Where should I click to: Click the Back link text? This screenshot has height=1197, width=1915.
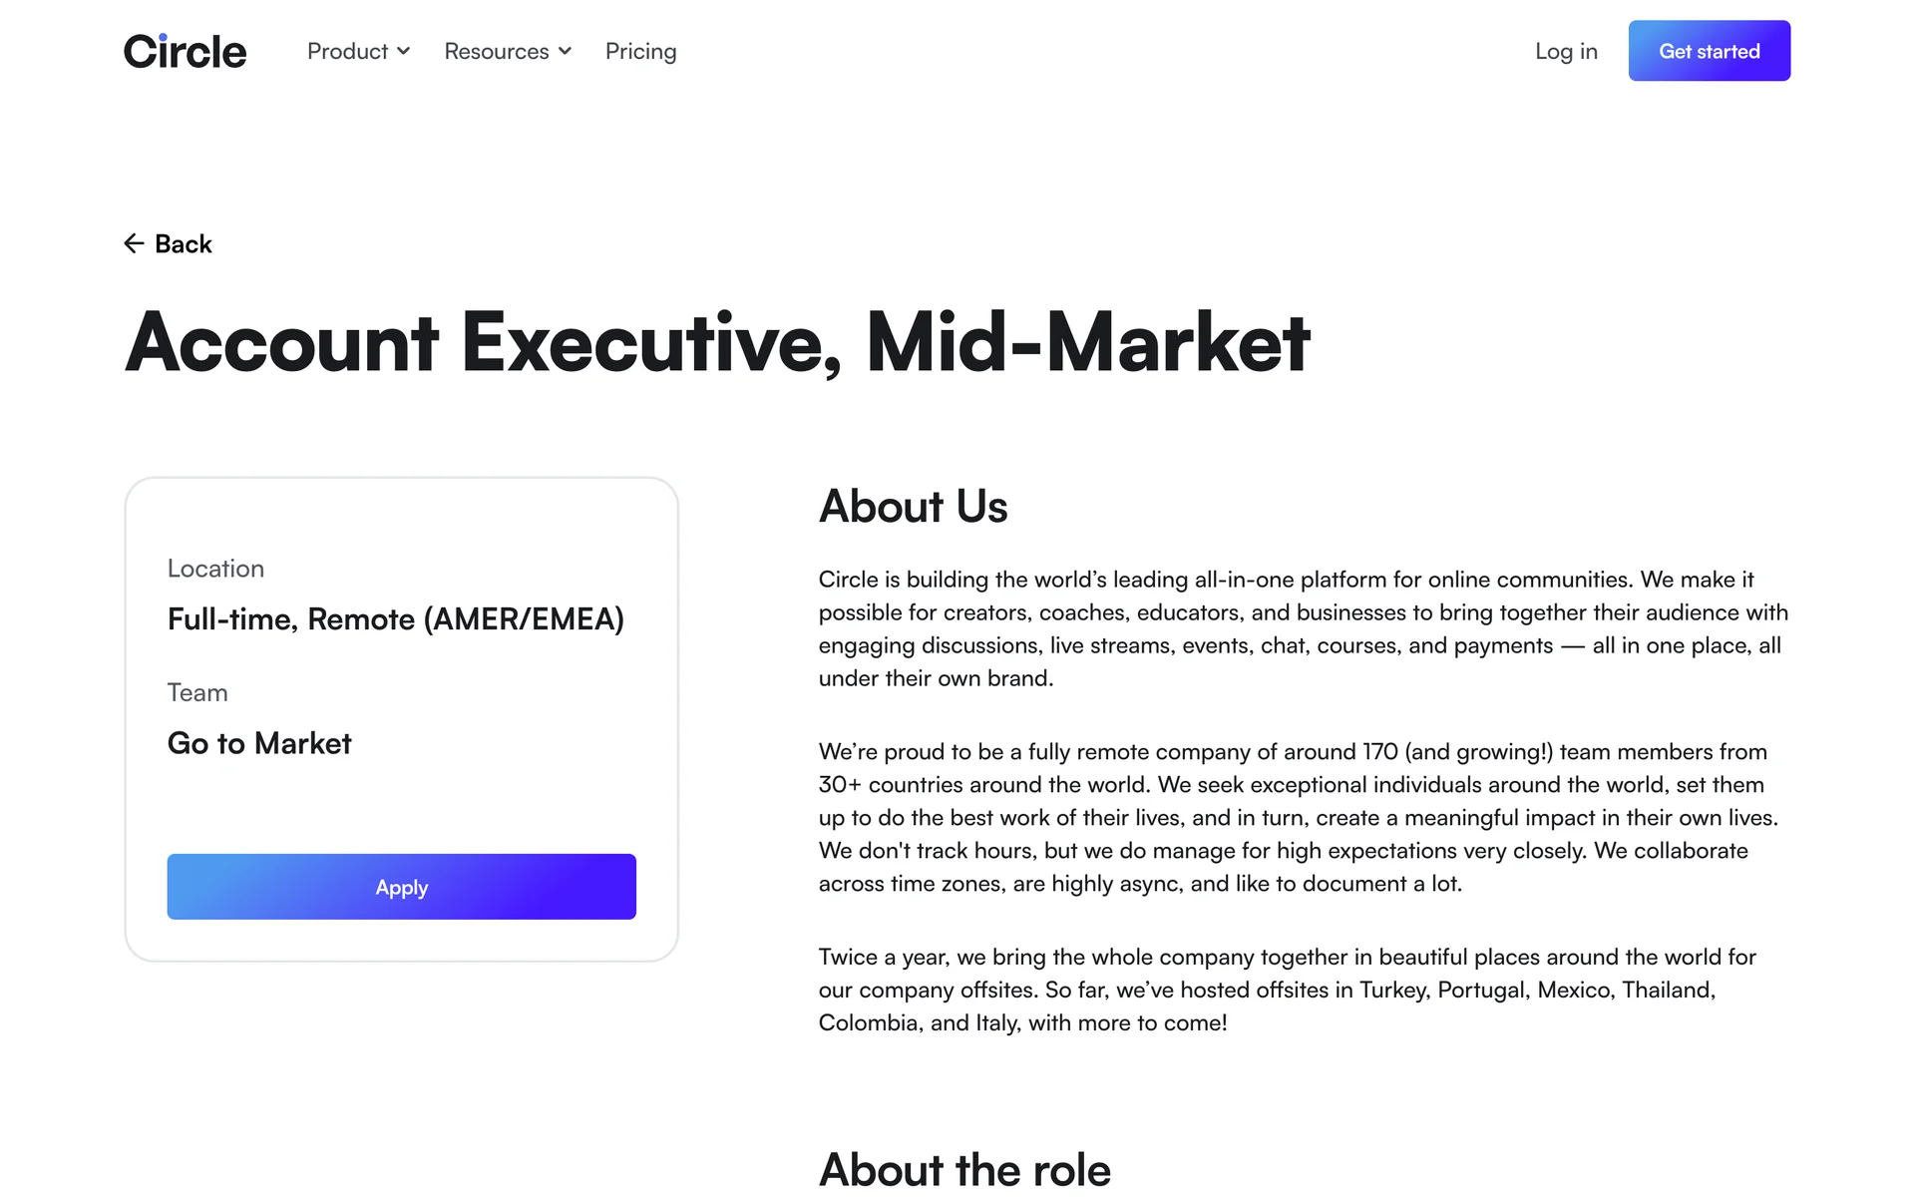click(184, 244)
